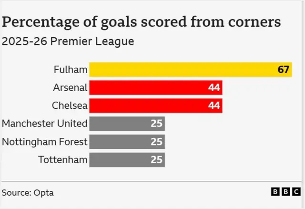The image size is (305, 209).
Task: Click the Tottenham team label
Action: [x=63, y=160]
